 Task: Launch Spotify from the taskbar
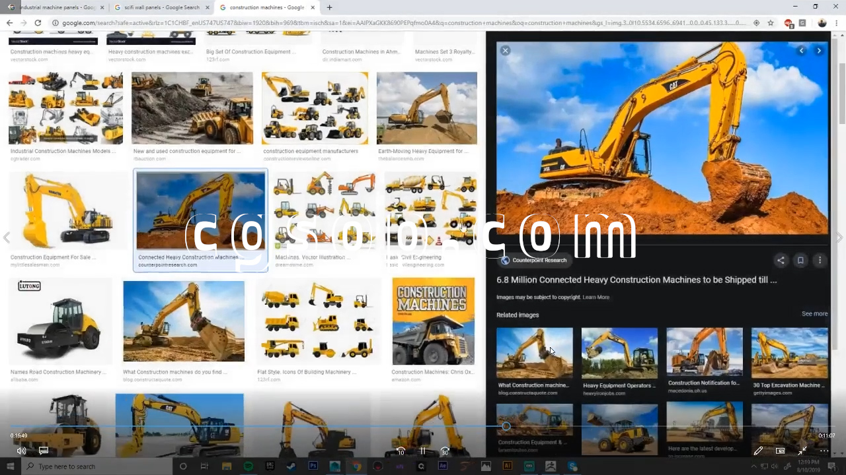pos(249,466)
